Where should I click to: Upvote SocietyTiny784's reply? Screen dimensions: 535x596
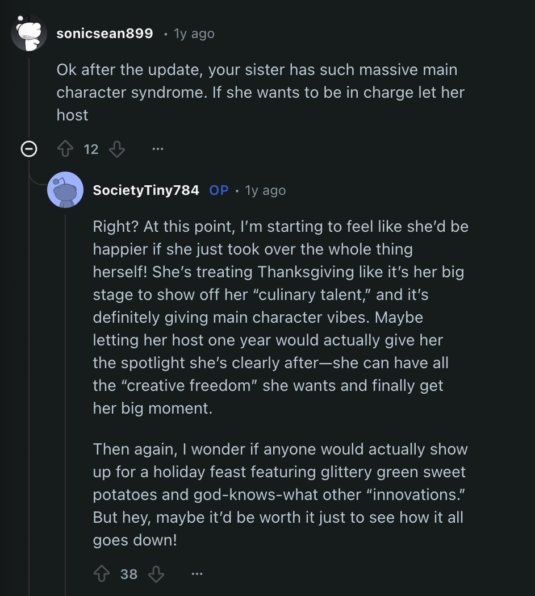pos(102,574)
